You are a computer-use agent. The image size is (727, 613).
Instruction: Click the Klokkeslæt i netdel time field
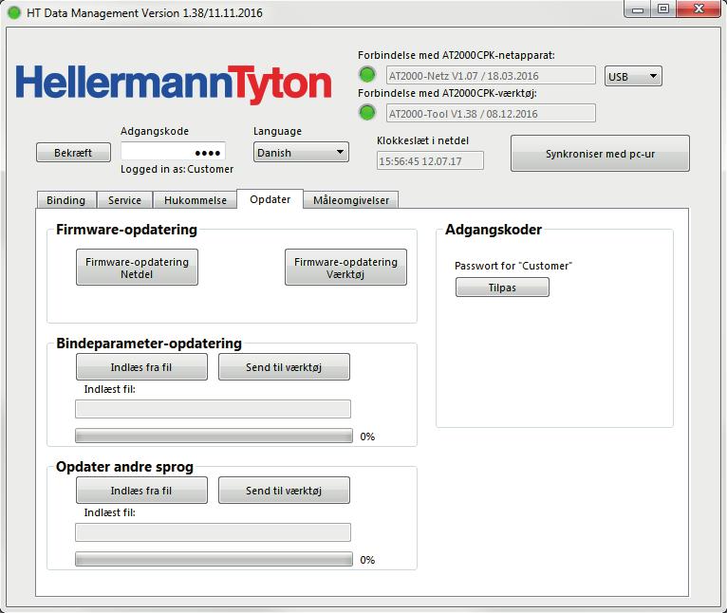click(430, 161)
